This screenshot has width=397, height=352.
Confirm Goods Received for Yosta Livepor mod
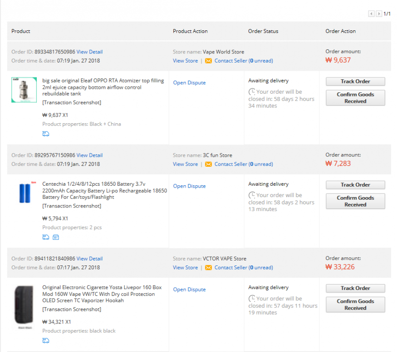(355, 304)
